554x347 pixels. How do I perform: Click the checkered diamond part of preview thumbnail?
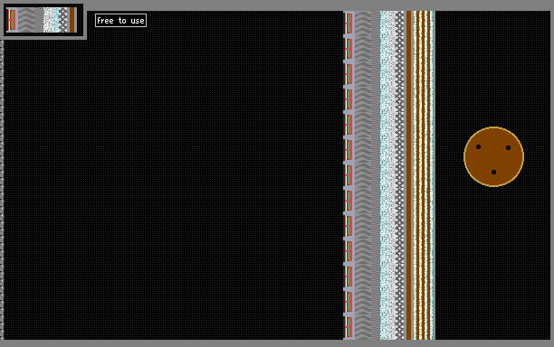point(63,20)
